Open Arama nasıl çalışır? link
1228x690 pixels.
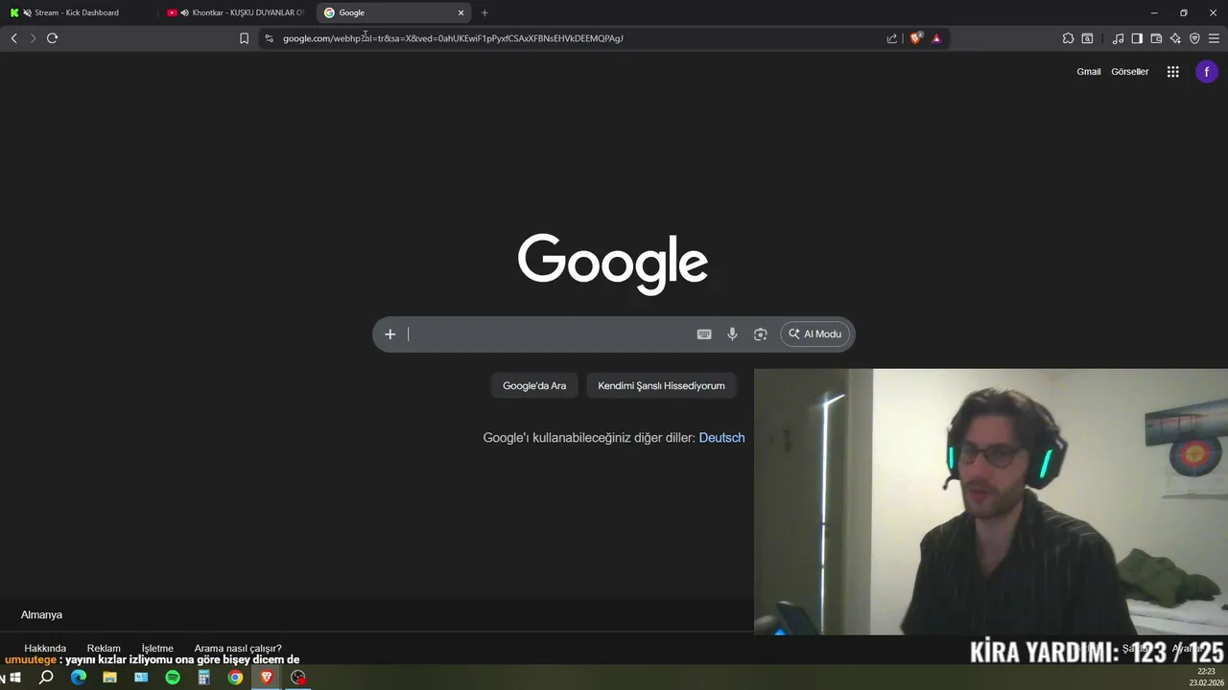coord(238,648)
